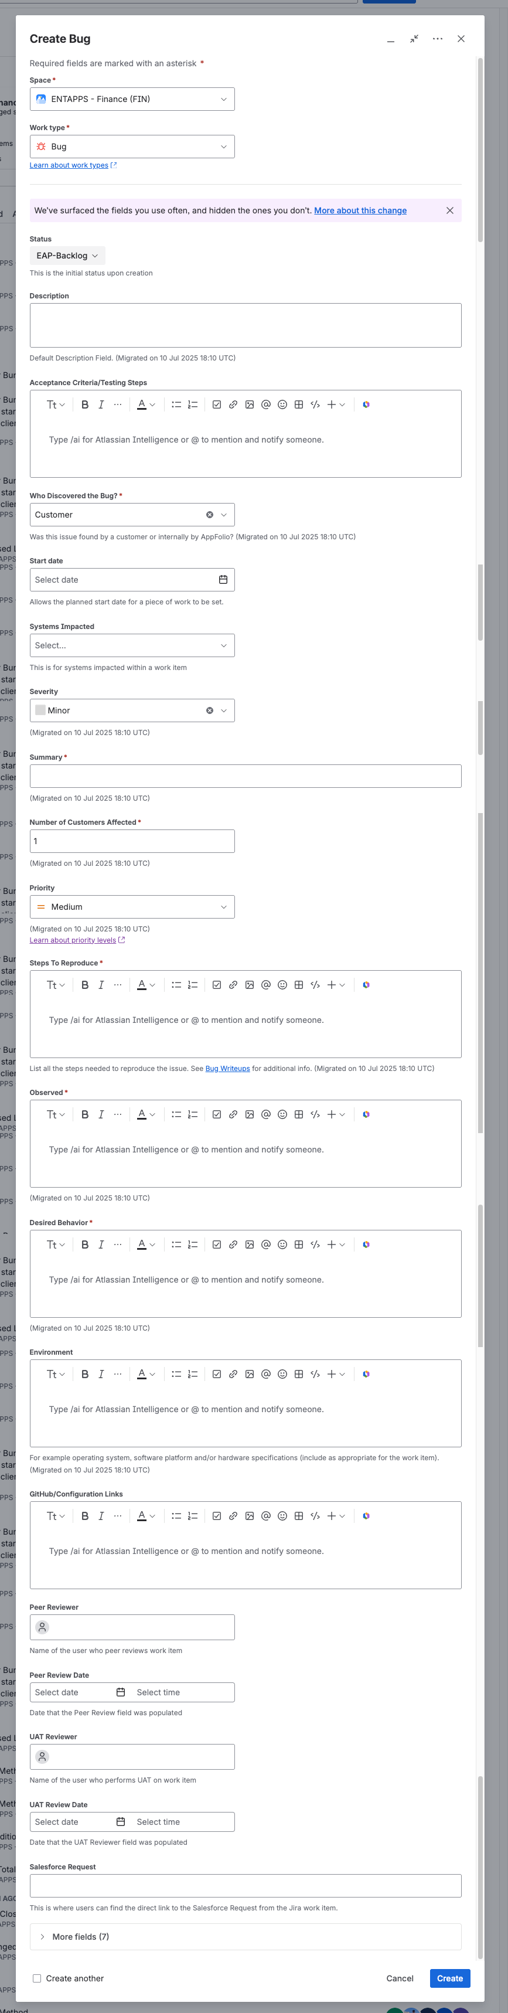Follow the Learn about work types link

tap(73, 165)
